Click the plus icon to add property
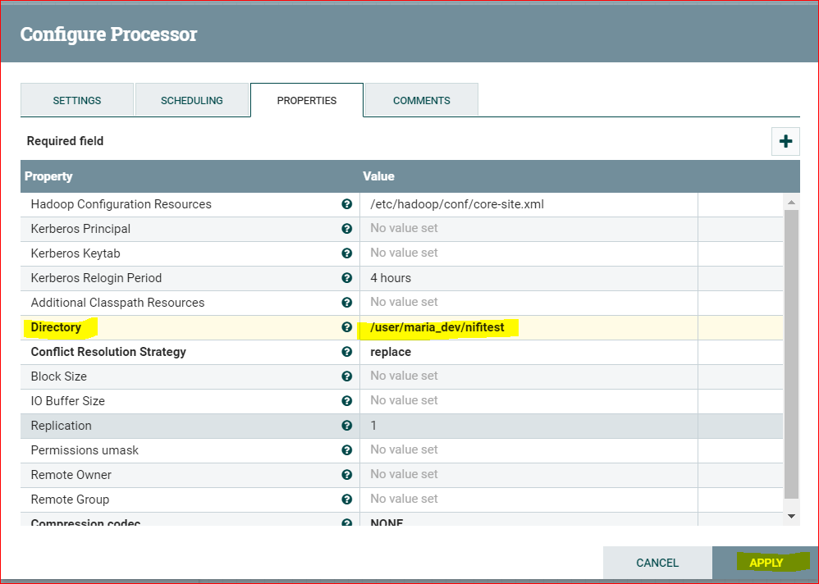819x584 pixels. coord(785,141)
